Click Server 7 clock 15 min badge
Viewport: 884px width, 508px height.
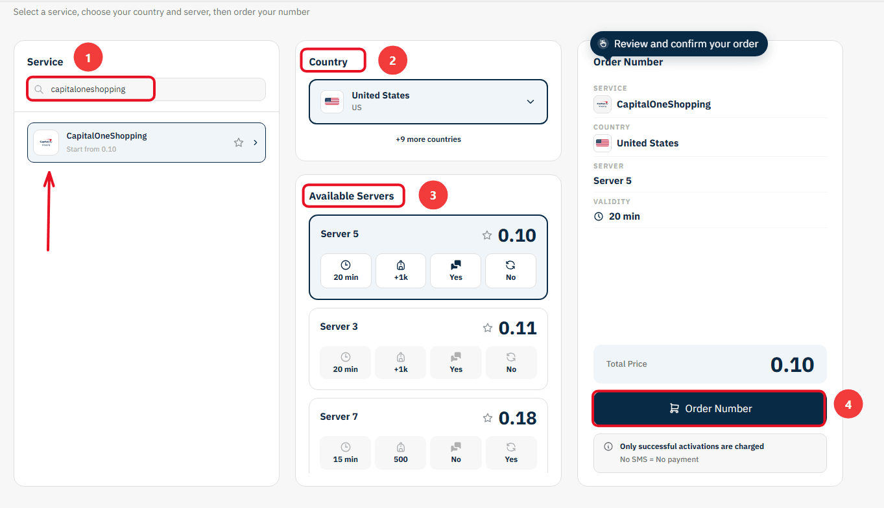[346, 452]
